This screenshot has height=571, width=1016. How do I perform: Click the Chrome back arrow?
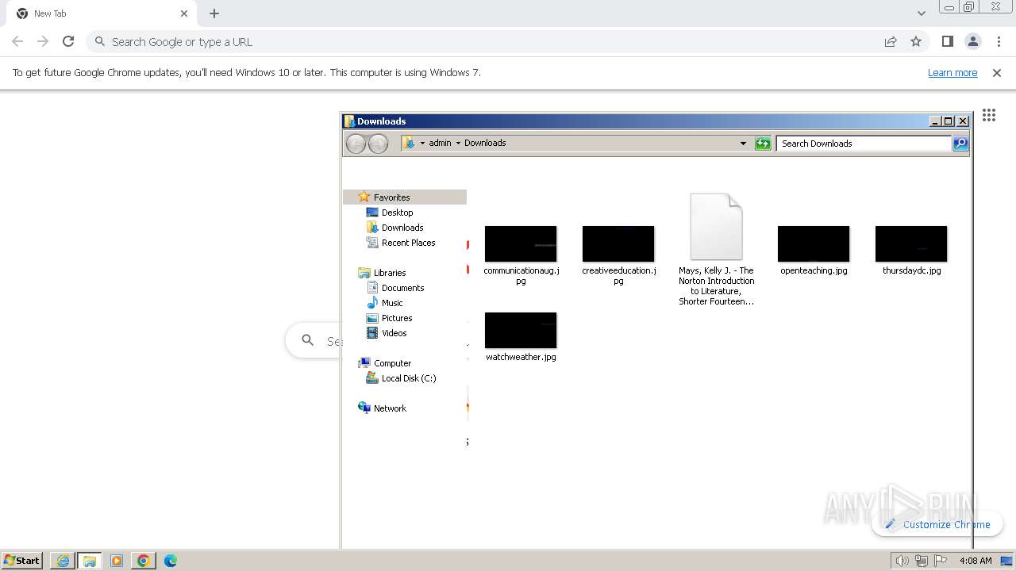(x=17, y=41)
